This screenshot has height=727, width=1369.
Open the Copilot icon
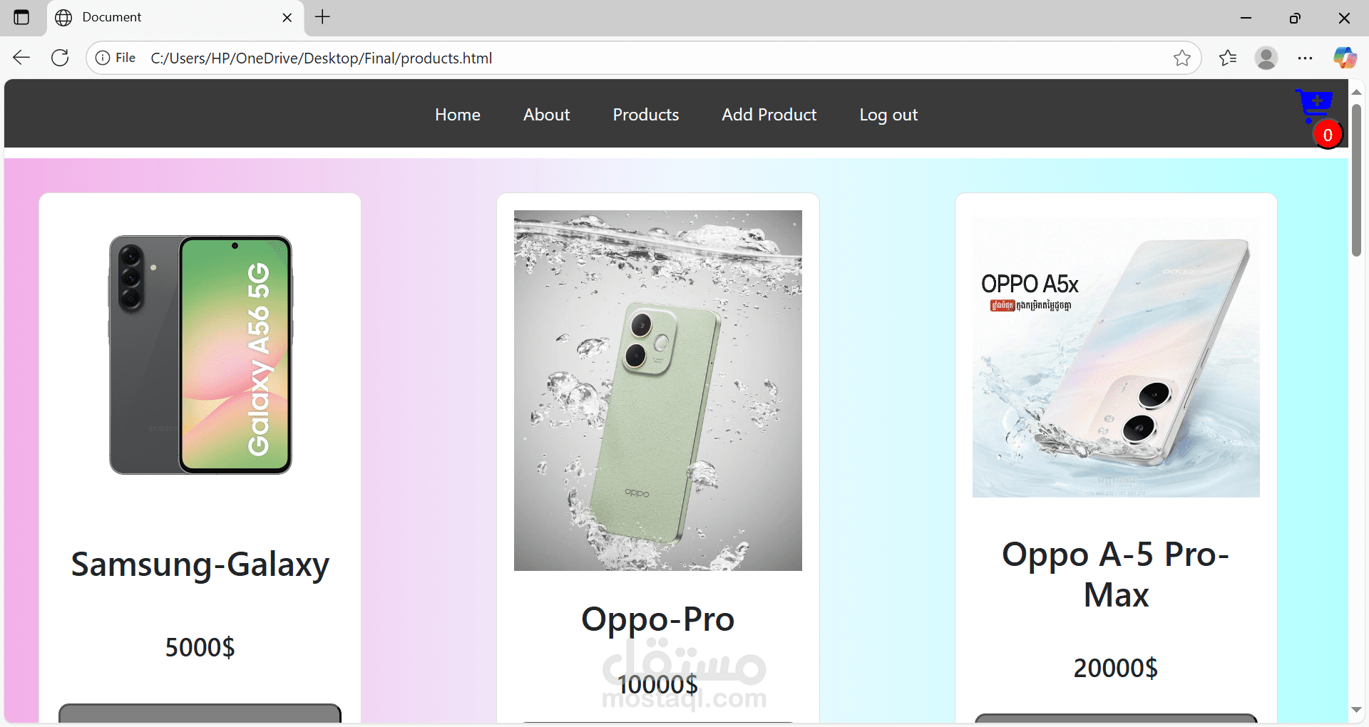pyautogui.click(x=1345, y=58)
